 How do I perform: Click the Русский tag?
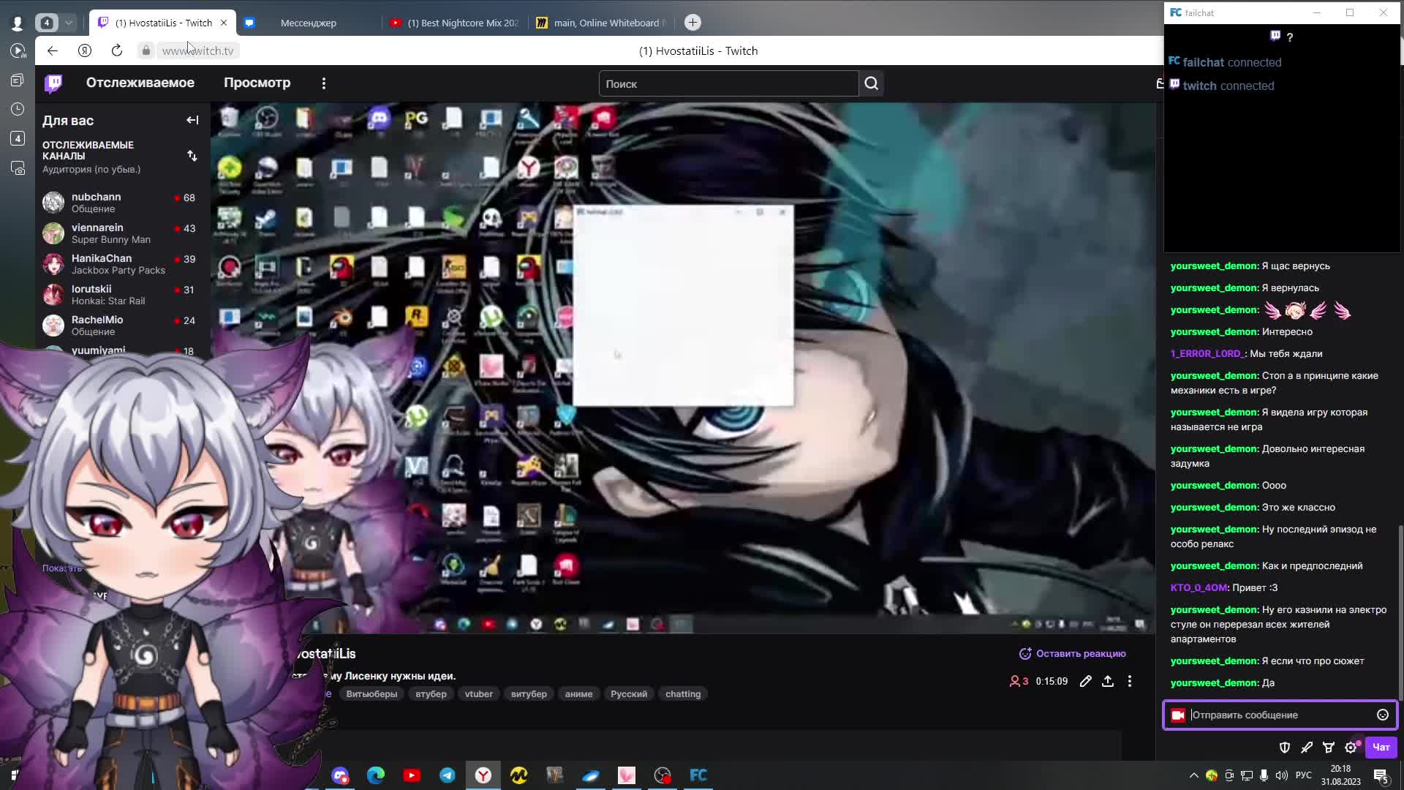(x=629, y=693)
